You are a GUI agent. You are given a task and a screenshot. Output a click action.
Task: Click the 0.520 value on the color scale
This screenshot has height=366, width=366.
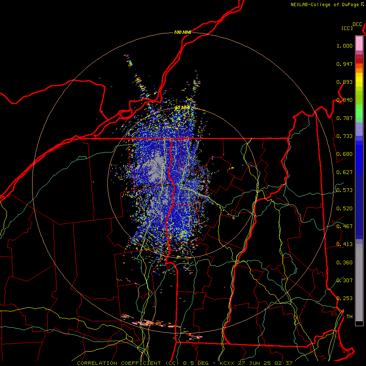(x=344, y=209)
